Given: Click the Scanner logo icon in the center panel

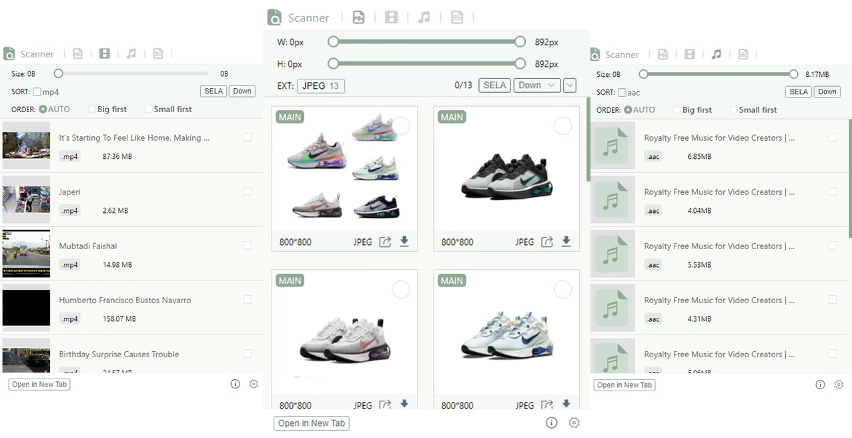Looking at the screenshot, I should click(274, 17).
